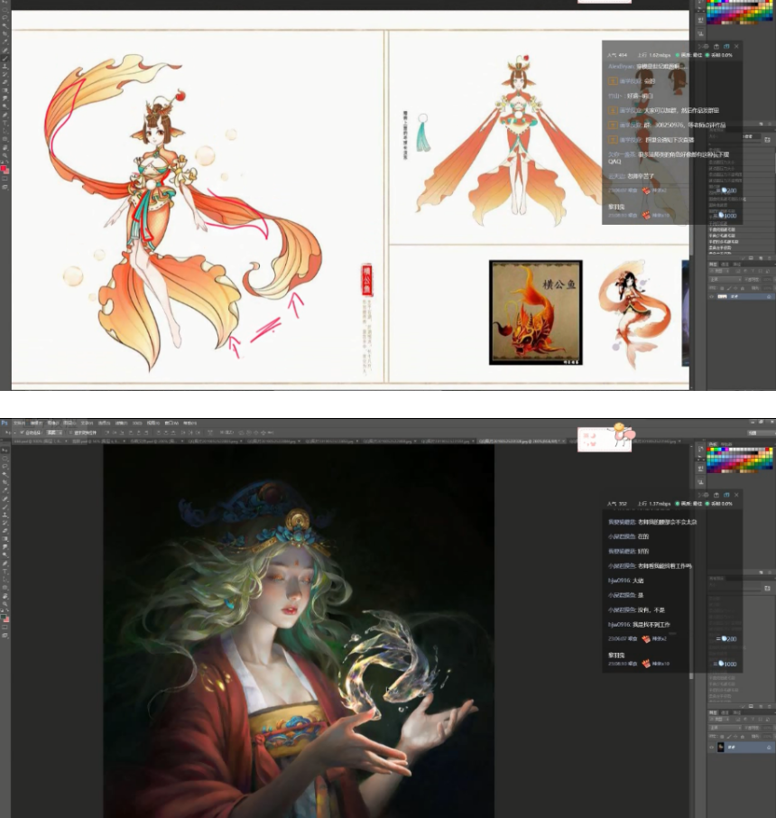Viewport: 776px width, 818px height.
Task: Click 背景 layer thumbnail in lower Layers panel
Action: pyautogui.click(x=721, y=747)
